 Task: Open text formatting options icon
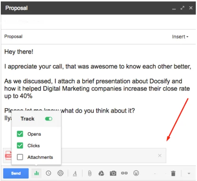click(75, 174)
